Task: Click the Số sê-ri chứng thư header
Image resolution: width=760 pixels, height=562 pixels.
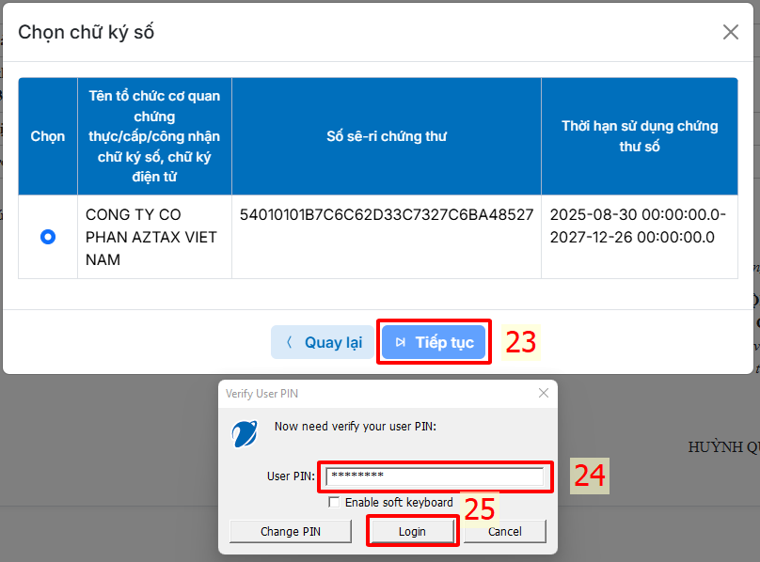Action: pos(386,136)
